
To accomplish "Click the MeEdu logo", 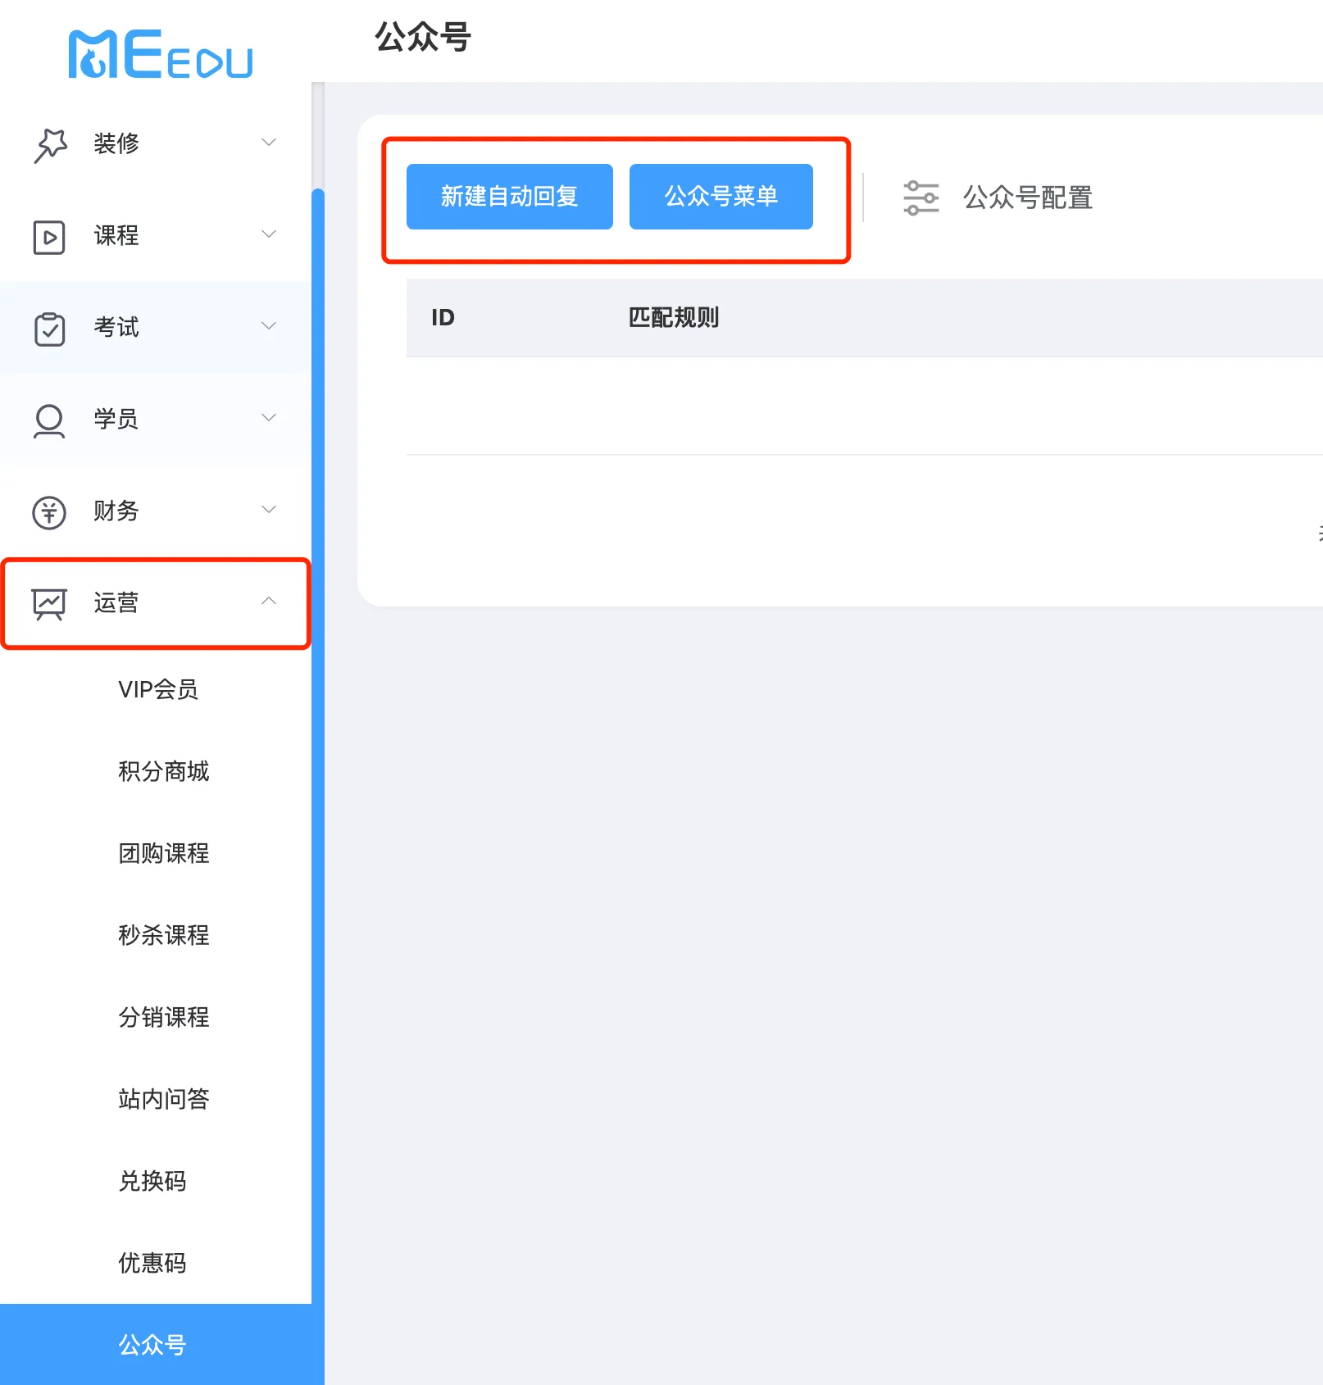I will click(161, 54).
